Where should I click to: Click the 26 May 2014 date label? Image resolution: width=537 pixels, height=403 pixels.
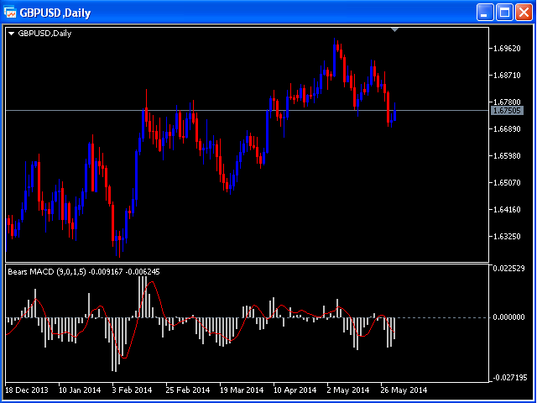coord(404,390)
